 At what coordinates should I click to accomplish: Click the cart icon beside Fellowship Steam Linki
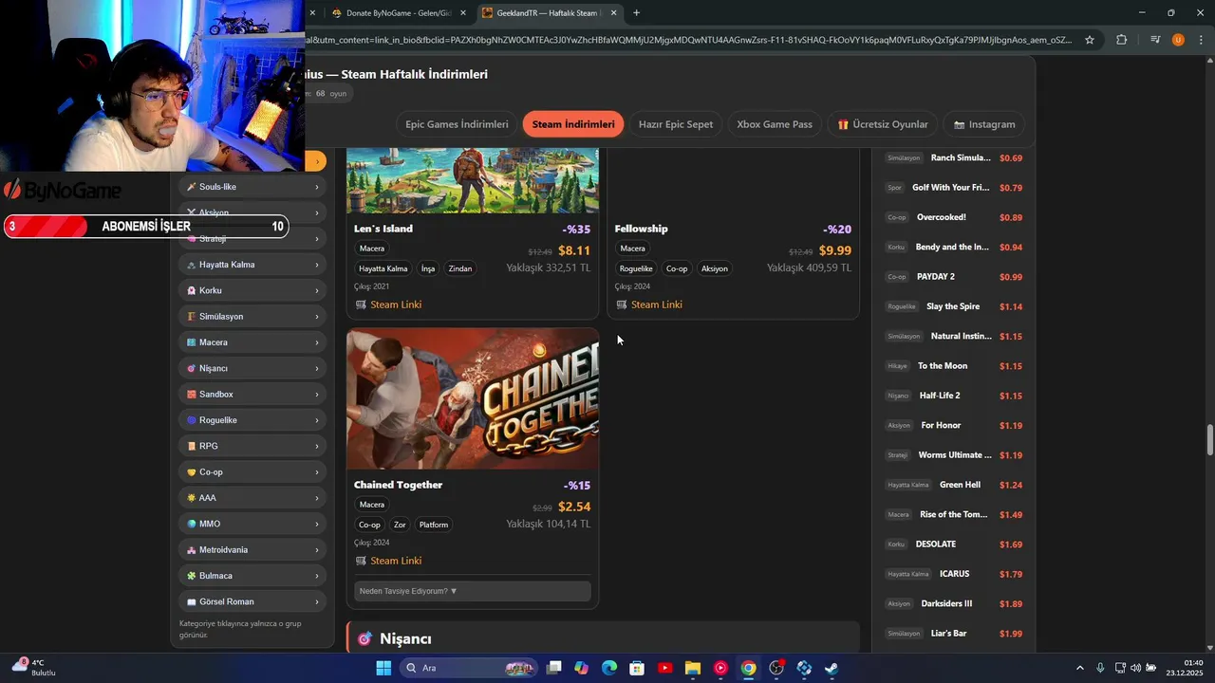[x=622, y=305]
